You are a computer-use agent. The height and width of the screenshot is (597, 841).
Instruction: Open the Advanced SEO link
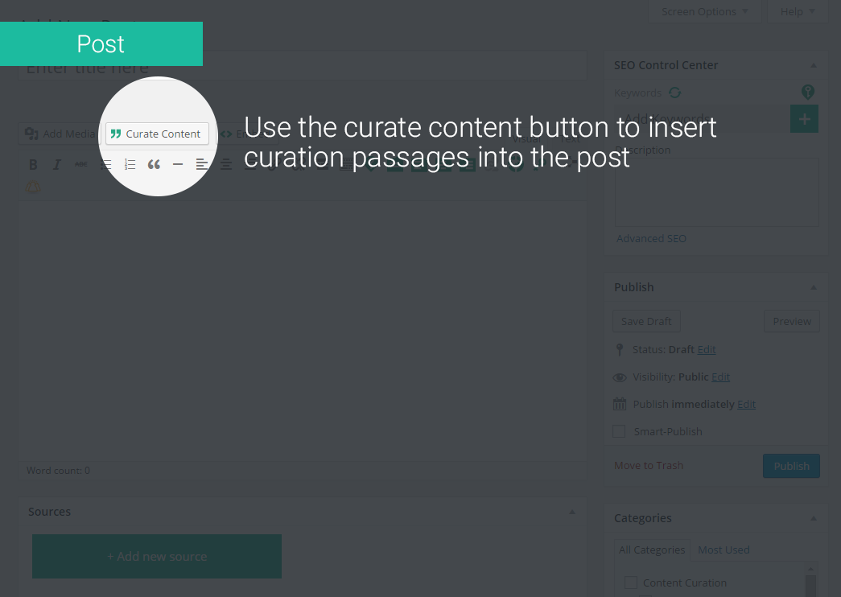(651, 239)
